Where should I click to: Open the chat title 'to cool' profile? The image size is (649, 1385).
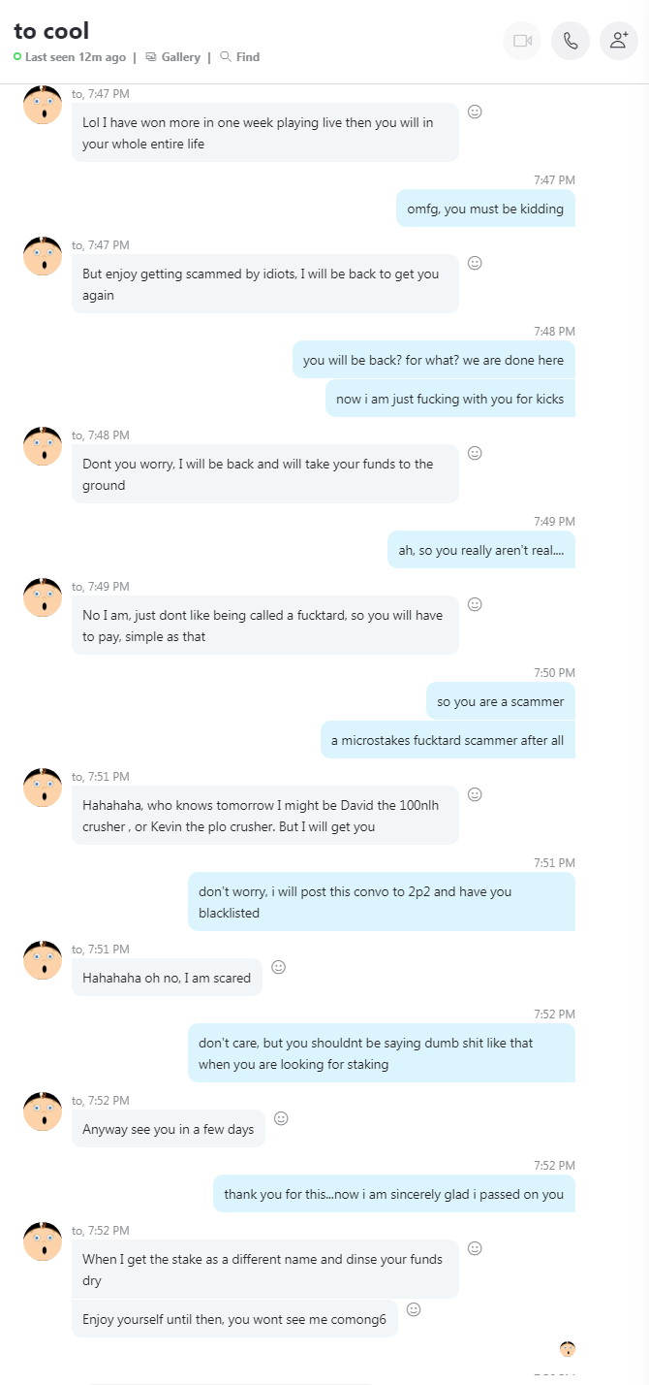point(51,31)
